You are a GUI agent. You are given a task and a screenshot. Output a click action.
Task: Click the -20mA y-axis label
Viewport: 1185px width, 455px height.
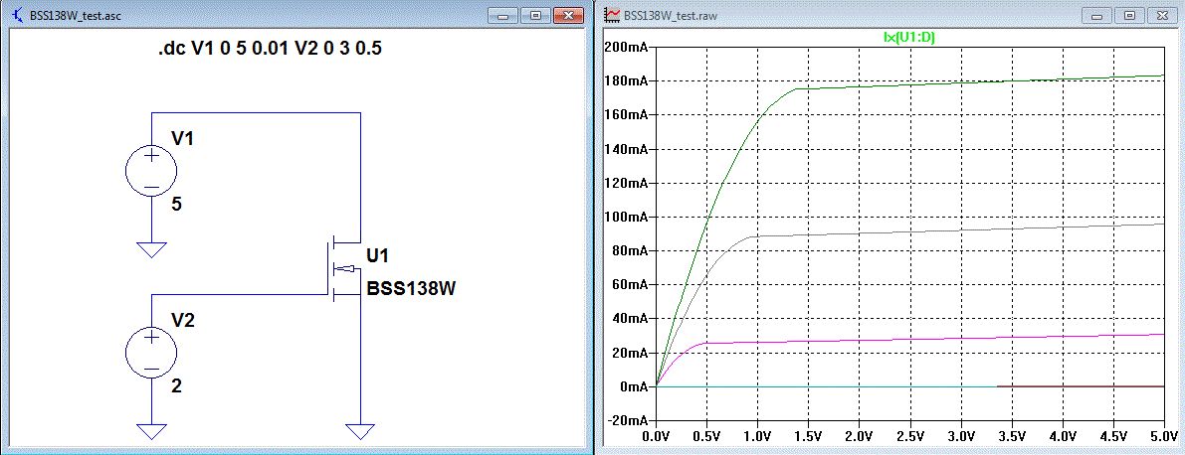point(628,420)
